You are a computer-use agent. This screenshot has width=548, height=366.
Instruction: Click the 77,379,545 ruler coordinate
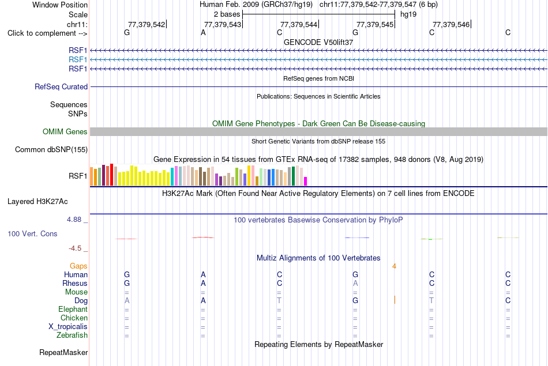pyautogui.click(x=375, y=24)
